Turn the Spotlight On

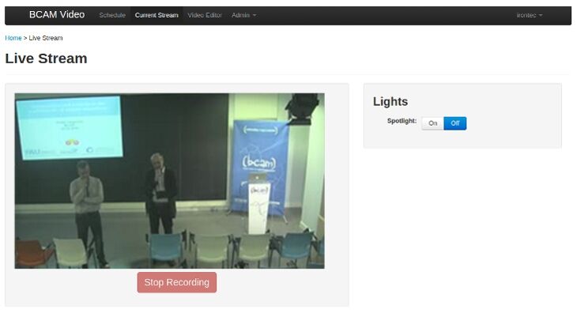(x=433, y=123)
